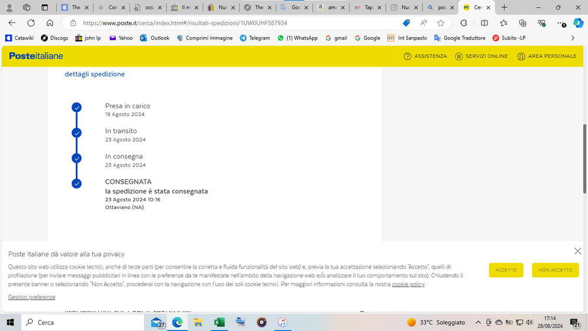Open ASSISTENZA in the Poste header
Screen dimensions: 588x331
pyautogui.click(x=425, y=56)
